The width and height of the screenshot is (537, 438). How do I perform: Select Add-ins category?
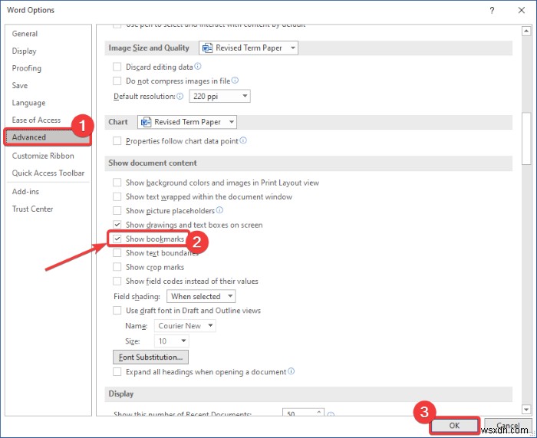(x=25, y=192)
